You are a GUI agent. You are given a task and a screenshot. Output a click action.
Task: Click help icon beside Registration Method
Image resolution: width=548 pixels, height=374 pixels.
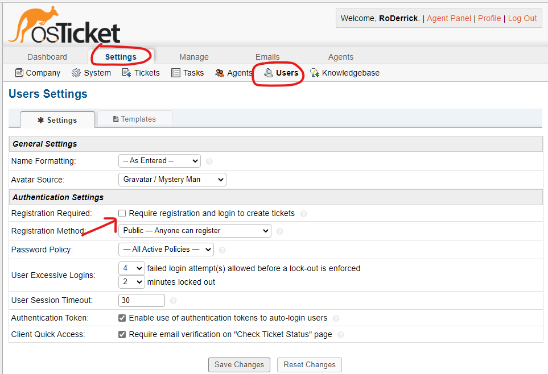click(279, 231)
